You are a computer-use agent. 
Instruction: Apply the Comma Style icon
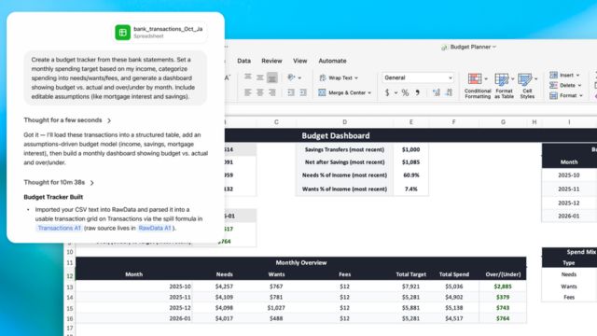(418, 92)
